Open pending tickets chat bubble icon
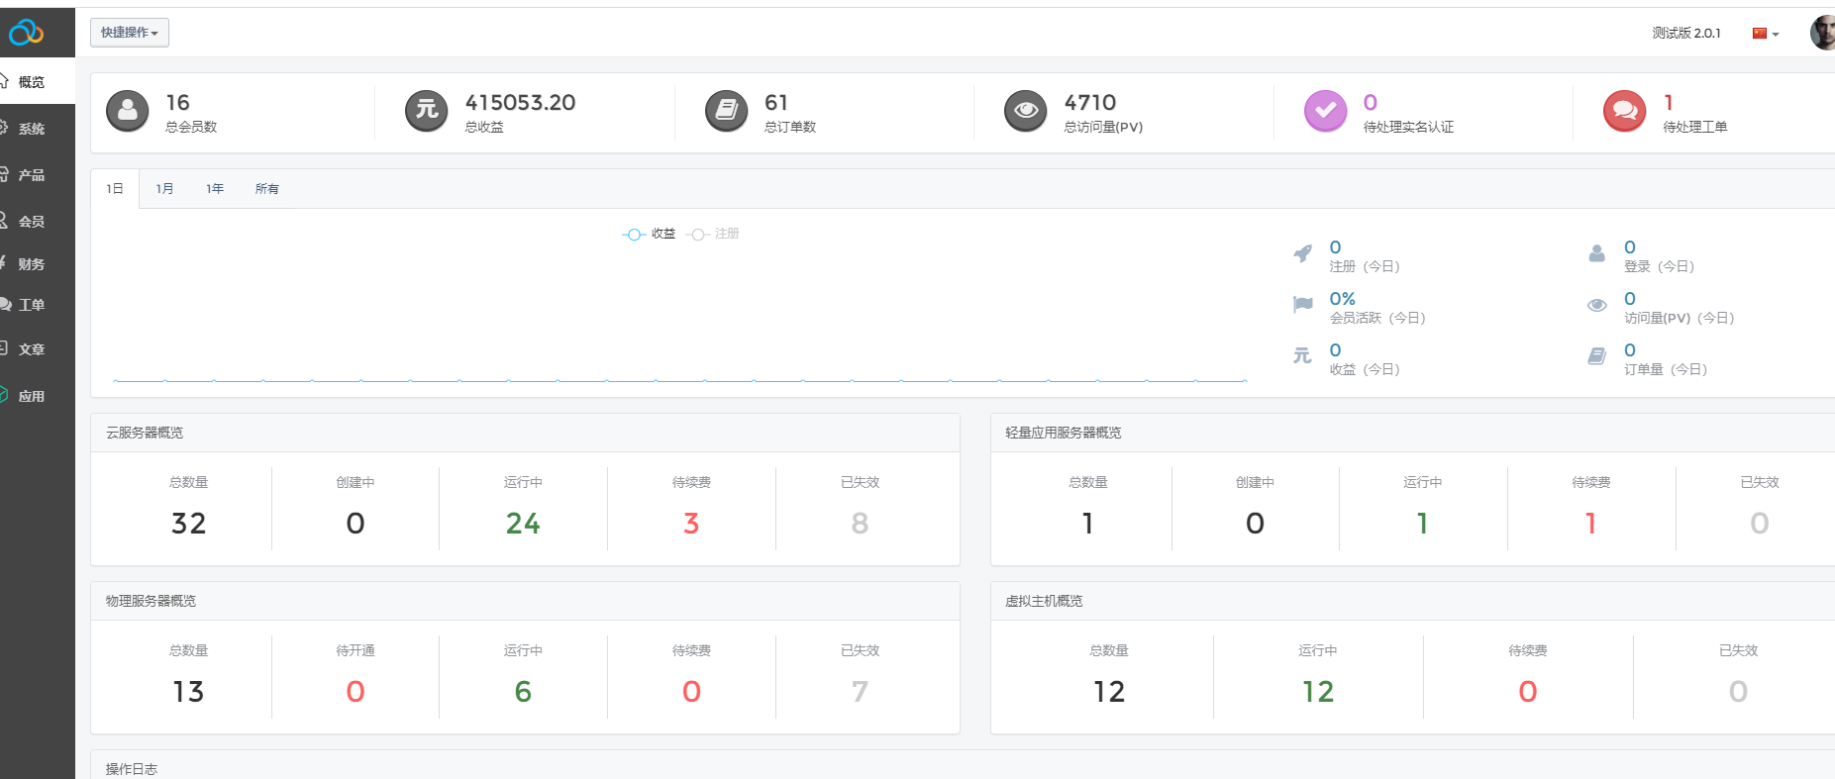Image resolution: width=1835 pixels, height=779 pixels. [x=1624, y=111]
